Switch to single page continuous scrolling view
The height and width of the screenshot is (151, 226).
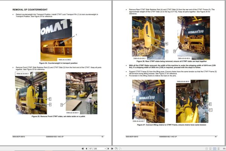click(x=210, y=149)
